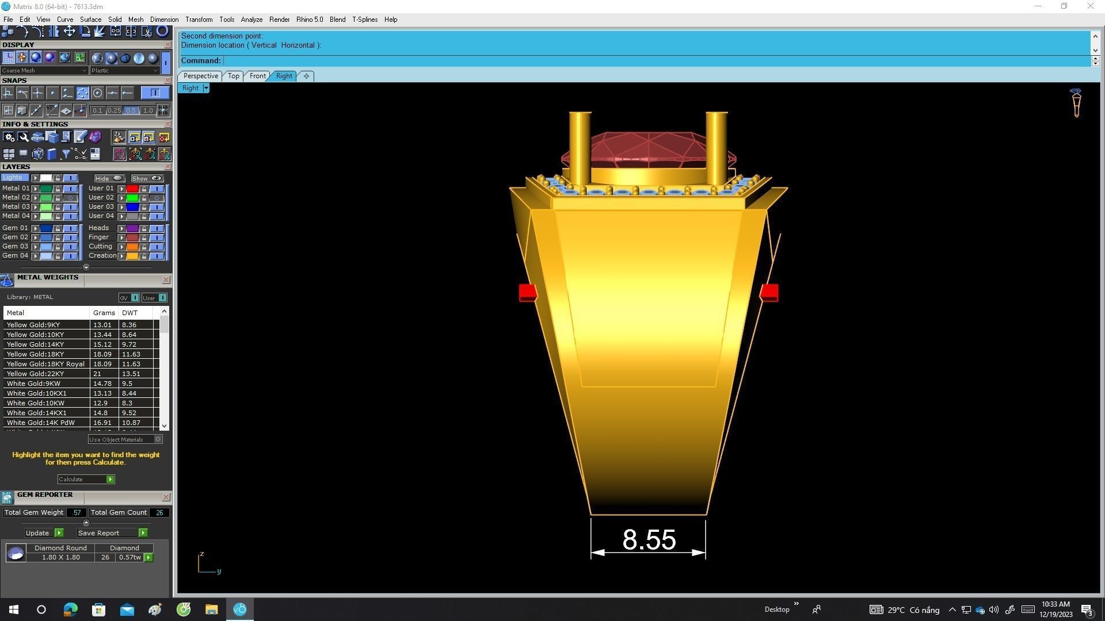Open the T-Splines menu
This screenshot has width=1105, height=621.
point(364,20)
